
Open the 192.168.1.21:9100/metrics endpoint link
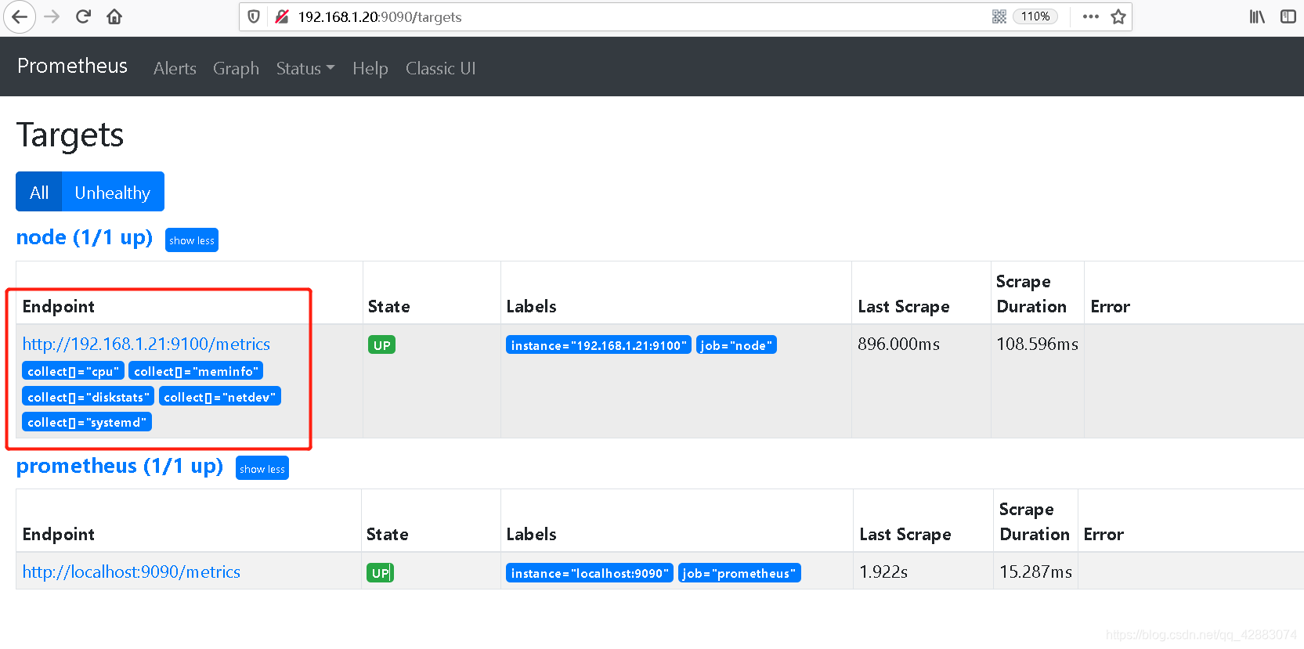(x=146, y=344)
